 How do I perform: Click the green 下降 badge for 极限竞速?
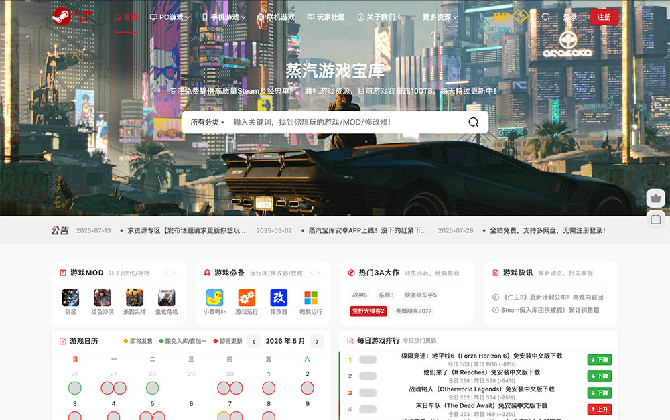point(600,360)
